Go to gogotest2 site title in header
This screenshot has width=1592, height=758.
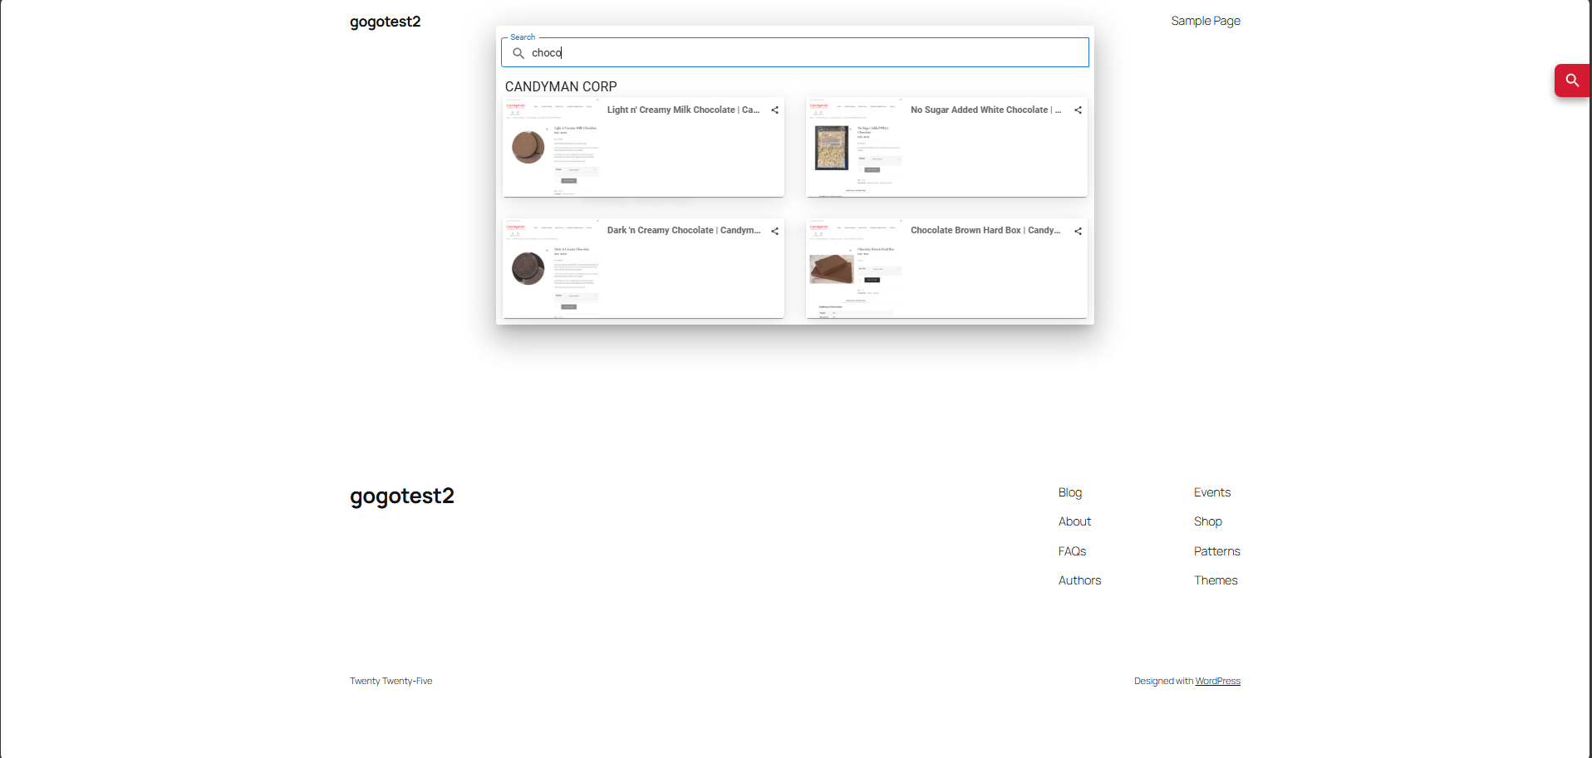386,22
